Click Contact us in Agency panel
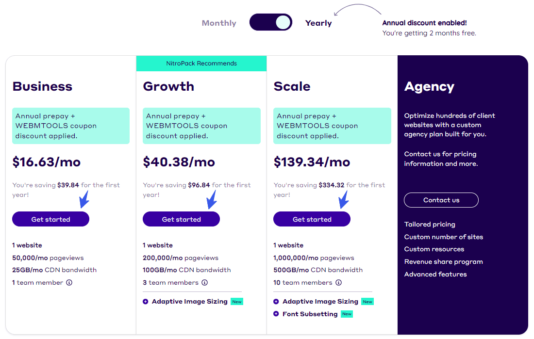The width and height of the screenshot is (534, 339). (x=441, y=200)
